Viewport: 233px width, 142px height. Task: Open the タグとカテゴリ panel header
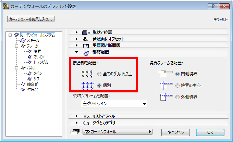(x=148, y=122)
